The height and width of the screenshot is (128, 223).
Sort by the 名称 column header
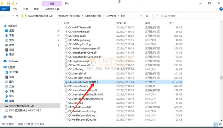click(x=67, y=23)
